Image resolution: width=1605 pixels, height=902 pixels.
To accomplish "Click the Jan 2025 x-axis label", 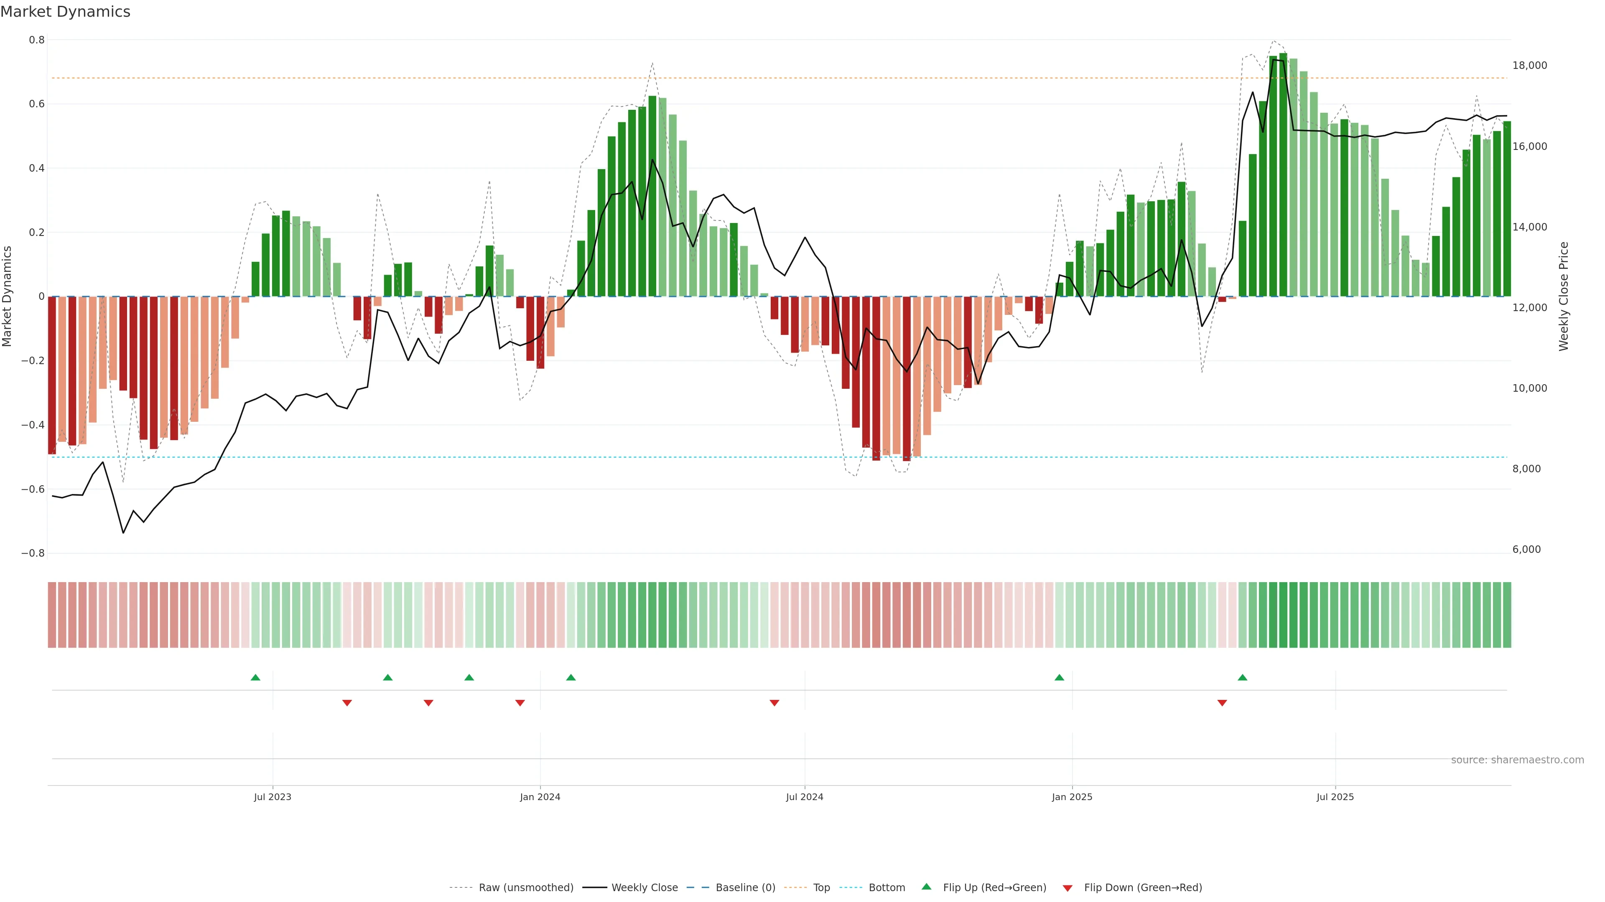I will 1072,797.
